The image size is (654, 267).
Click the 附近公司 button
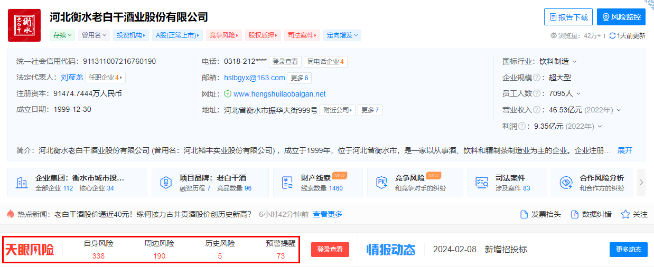(337, 110)
